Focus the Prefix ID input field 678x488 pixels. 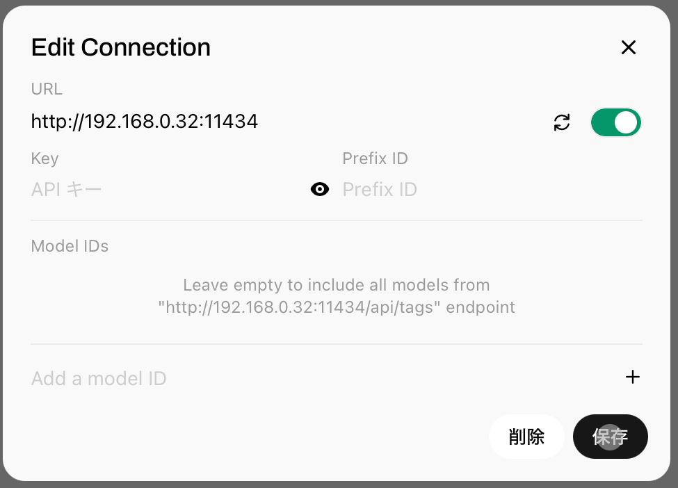click(x=487, y=189)
